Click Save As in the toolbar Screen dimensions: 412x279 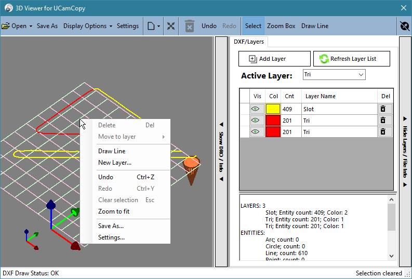click(47, 26)
